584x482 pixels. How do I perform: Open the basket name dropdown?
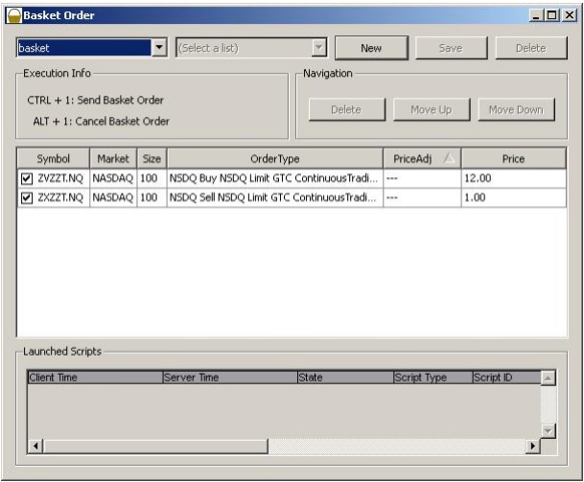click(x=159, y=48)
